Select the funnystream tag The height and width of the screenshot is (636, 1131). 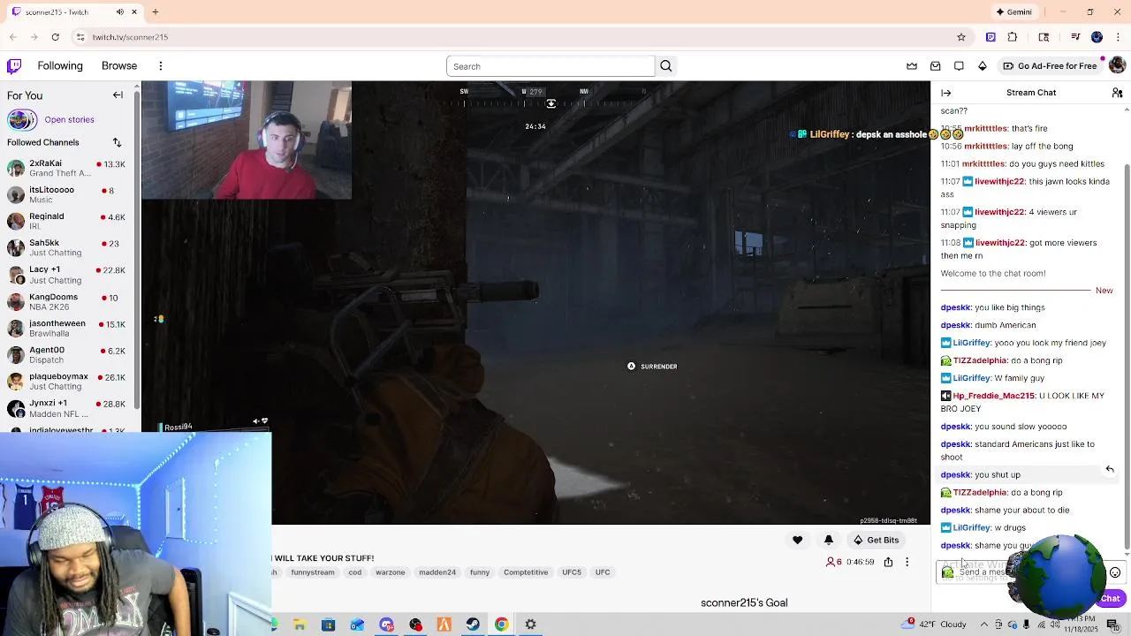click(x=313, y=572)
